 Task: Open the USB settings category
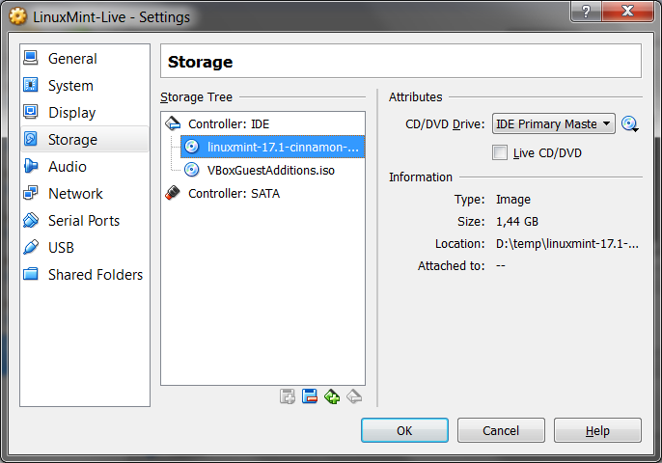pyautogui.click(x=85, y=248)
